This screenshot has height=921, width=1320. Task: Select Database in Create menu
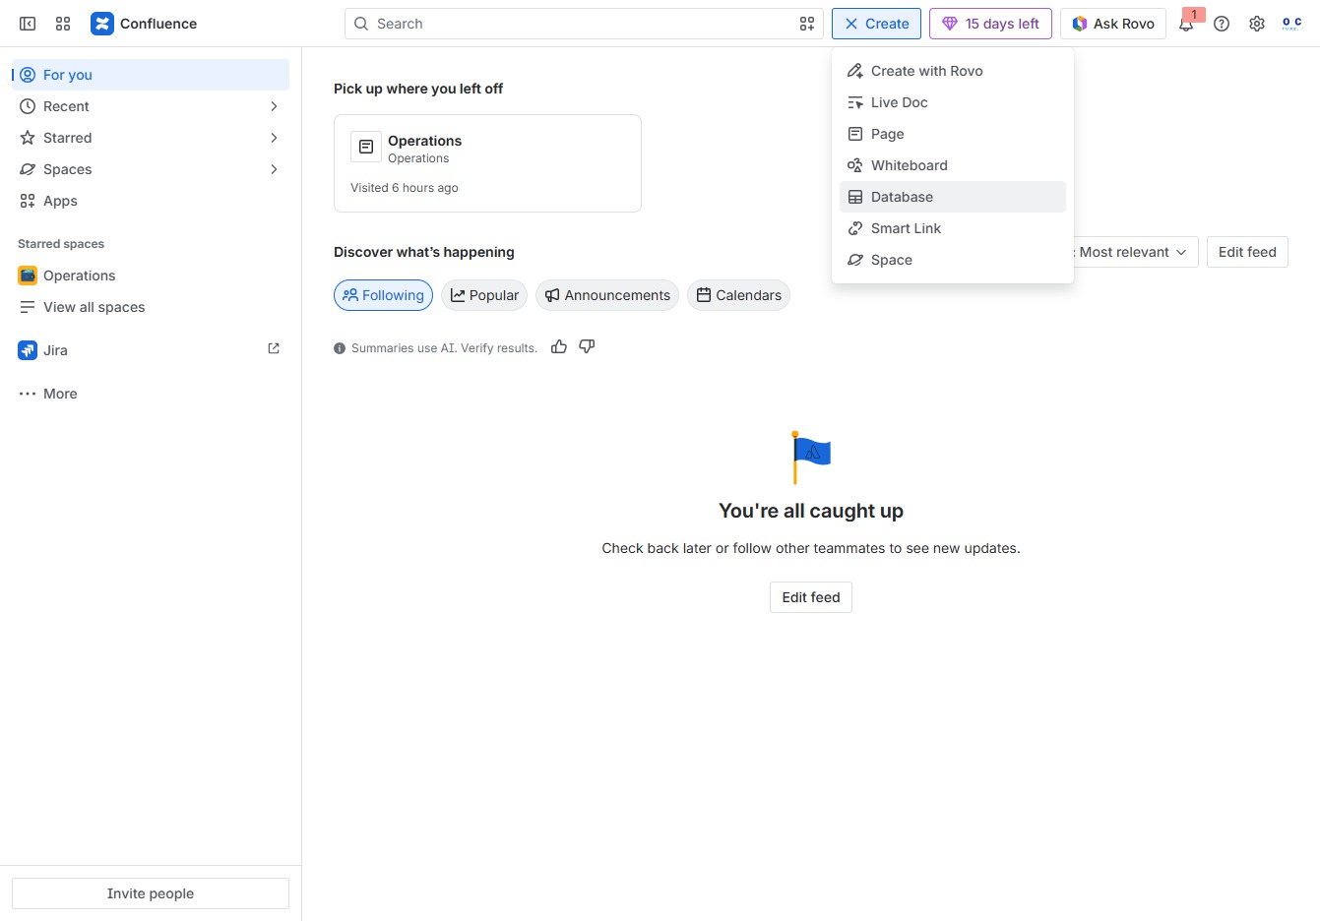tap(953, 197)
